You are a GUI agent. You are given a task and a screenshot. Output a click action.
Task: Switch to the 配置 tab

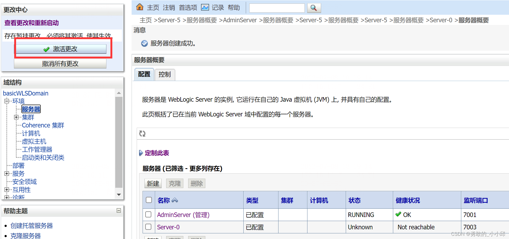[x=144, y=74]
